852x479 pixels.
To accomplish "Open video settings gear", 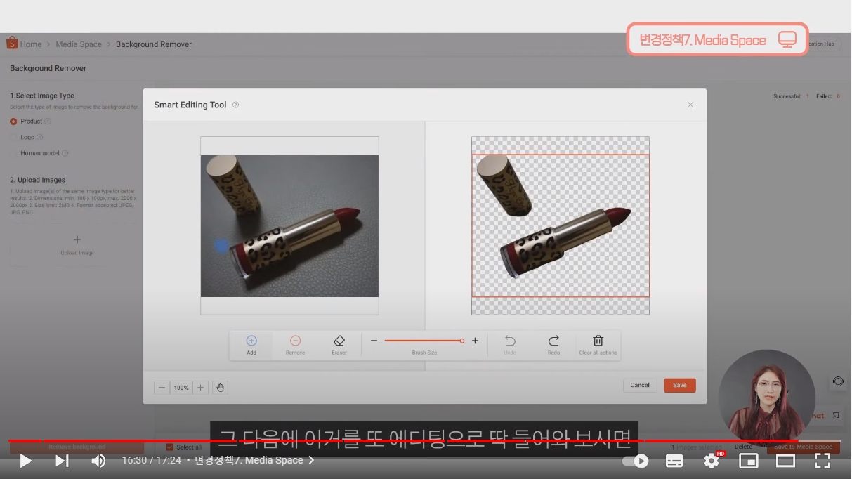I will 712,461.
